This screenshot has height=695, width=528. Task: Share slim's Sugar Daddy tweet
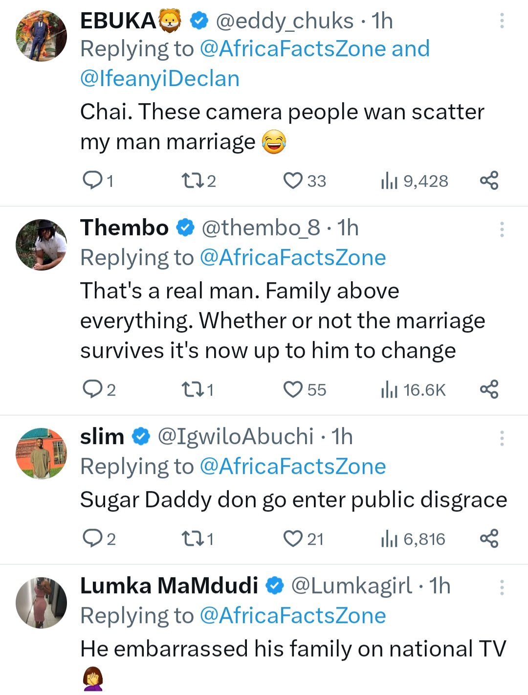(489, 539)
